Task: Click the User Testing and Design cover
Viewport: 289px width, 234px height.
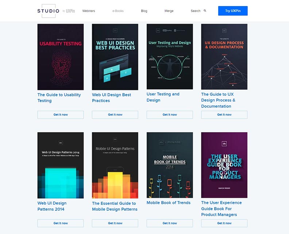Action: click(170, 57)
